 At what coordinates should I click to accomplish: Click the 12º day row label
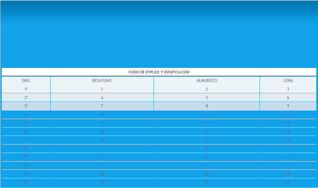point(26,182)
